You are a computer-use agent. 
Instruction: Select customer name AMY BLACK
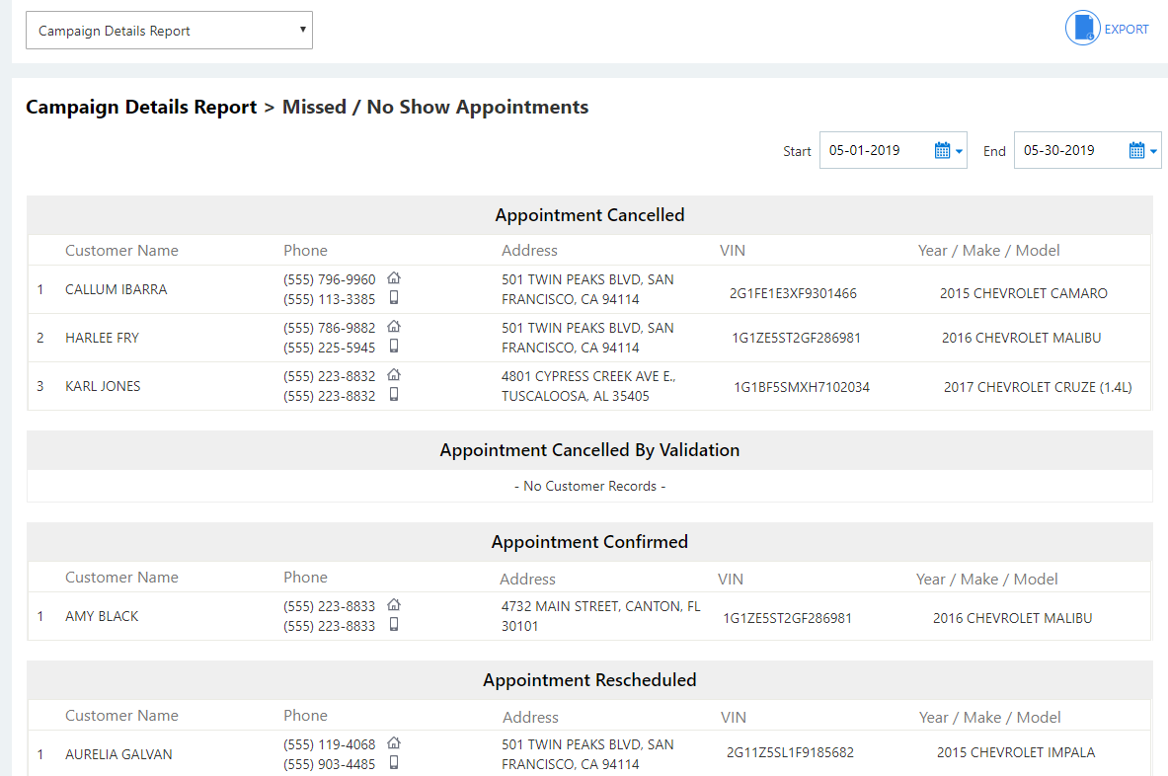(x=102, y=617)
